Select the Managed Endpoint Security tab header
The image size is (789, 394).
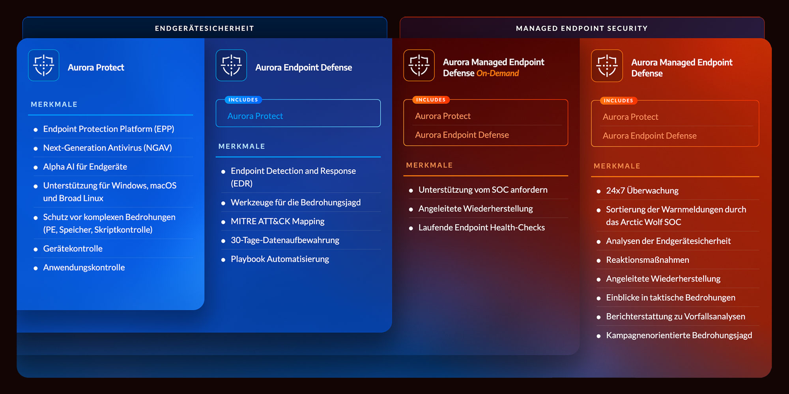[581, 28]
